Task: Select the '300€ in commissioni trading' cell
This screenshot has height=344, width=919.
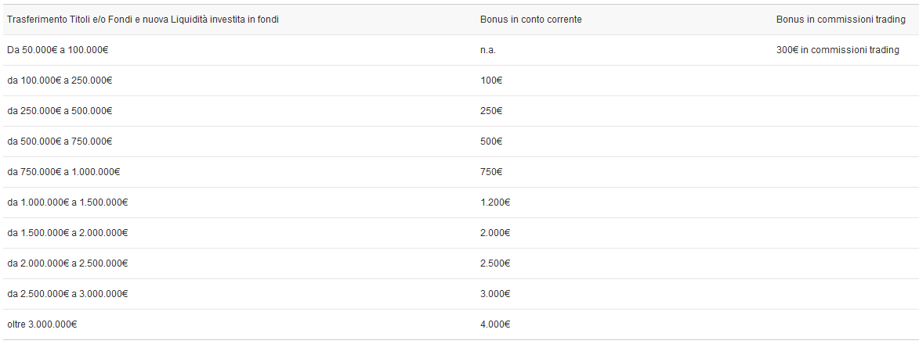Action: coord(838,50)
